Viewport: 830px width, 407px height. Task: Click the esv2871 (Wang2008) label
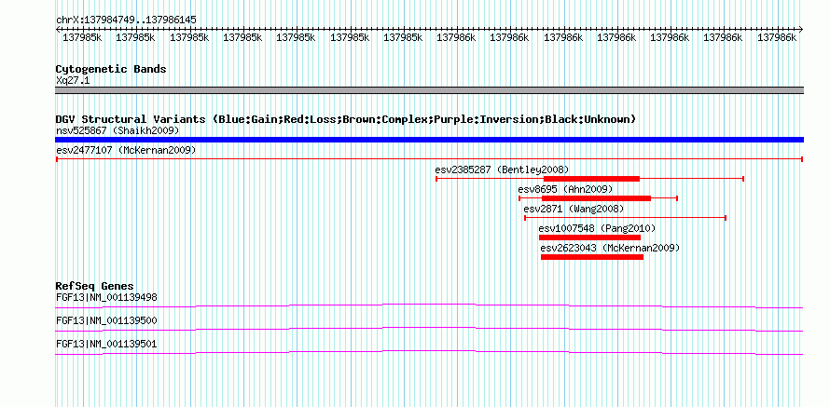pos(574,209)
